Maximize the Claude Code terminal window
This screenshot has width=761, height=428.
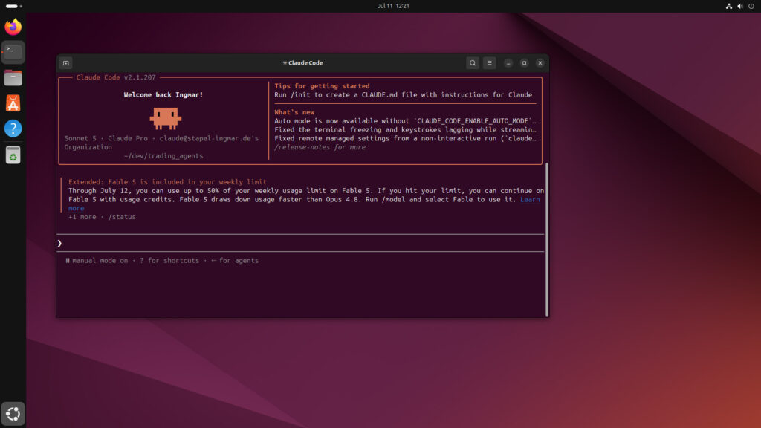click(524, 63)
